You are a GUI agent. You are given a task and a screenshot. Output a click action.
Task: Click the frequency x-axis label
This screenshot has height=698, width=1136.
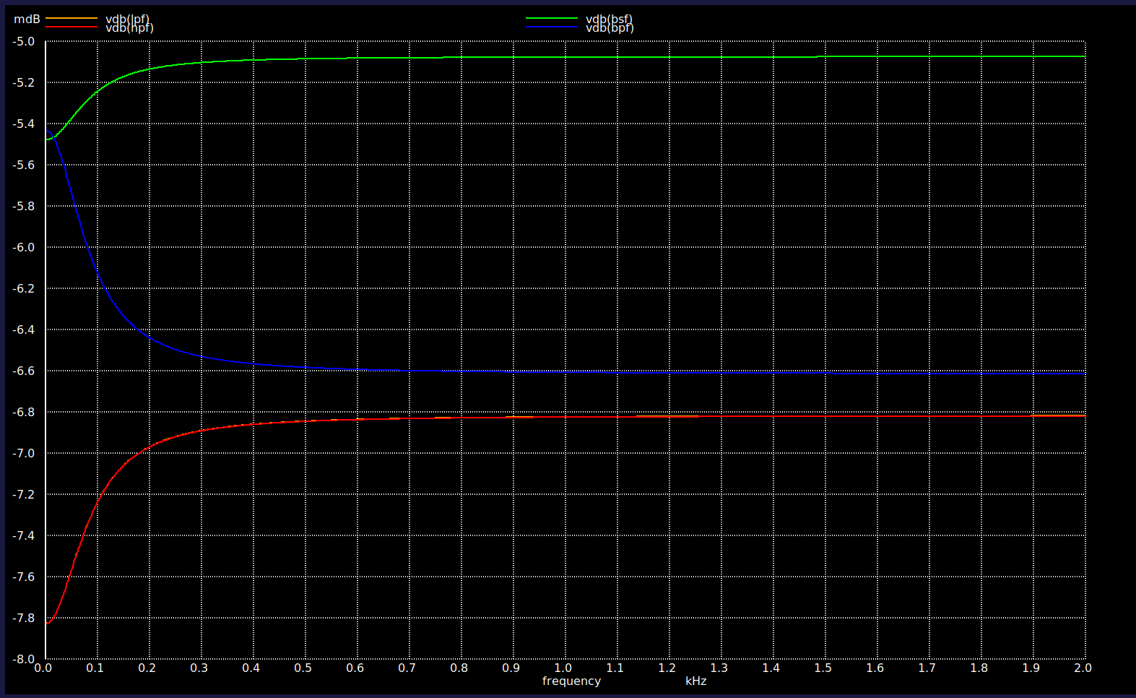click(571, 681)
